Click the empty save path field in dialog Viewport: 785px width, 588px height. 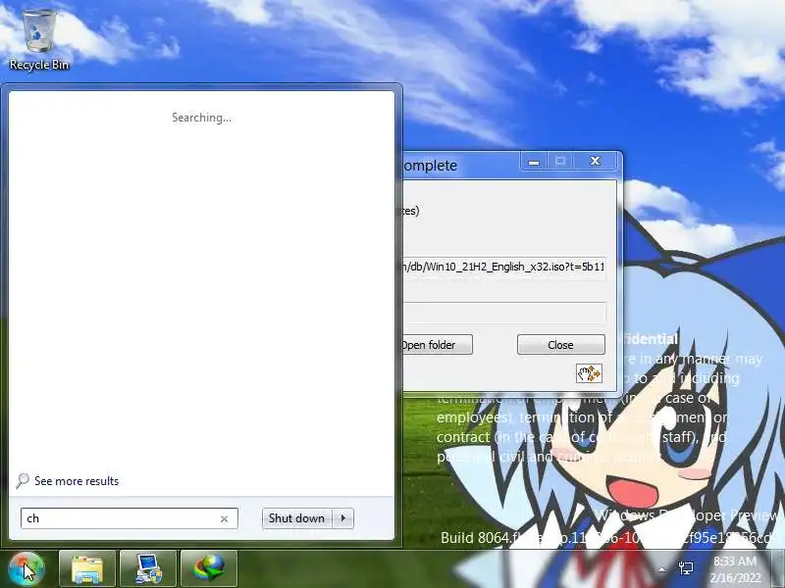pyautogui.click(x=504, y=313)
